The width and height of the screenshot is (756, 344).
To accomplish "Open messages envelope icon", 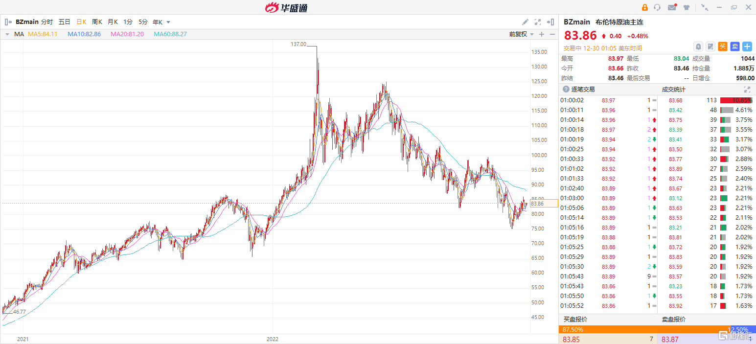I will coord(672,7).
